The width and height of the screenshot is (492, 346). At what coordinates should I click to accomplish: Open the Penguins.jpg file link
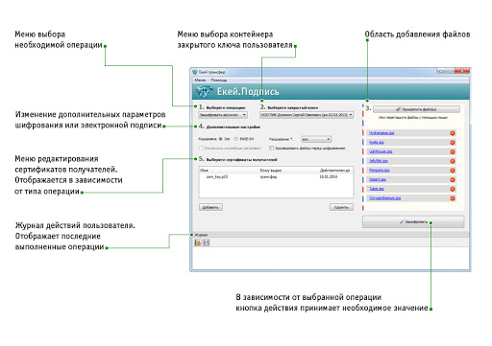[x=379, y=171]
